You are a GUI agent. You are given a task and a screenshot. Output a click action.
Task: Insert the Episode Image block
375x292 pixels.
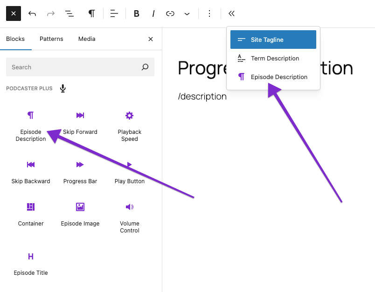[x=80, y=214]
